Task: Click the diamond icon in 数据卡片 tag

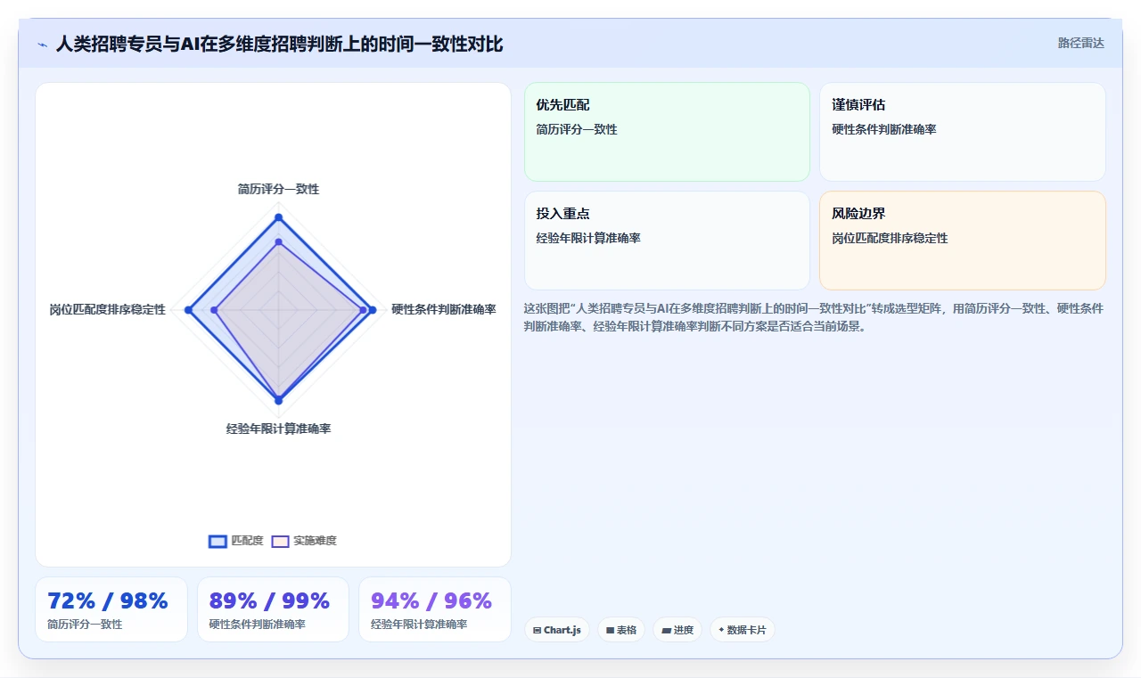Action: 721,630
